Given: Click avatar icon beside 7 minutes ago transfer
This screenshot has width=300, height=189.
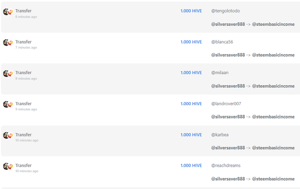Looking at the screenshot, I should point(8,42).
